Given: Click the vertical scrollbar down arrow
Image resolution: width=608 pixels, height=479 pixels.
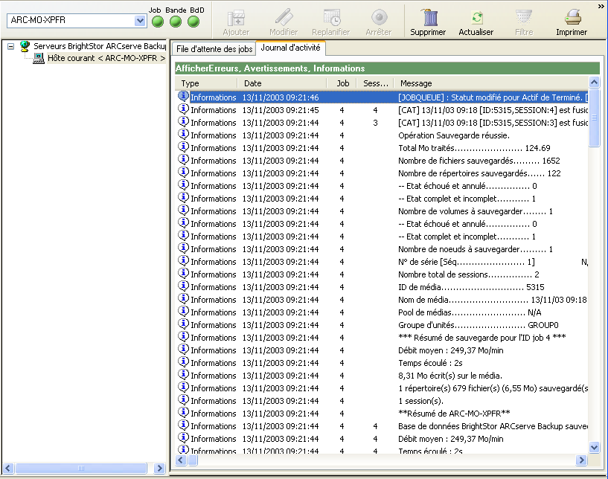Looking at the screenshot, I should pyautogui.click(x=594, y=447).
